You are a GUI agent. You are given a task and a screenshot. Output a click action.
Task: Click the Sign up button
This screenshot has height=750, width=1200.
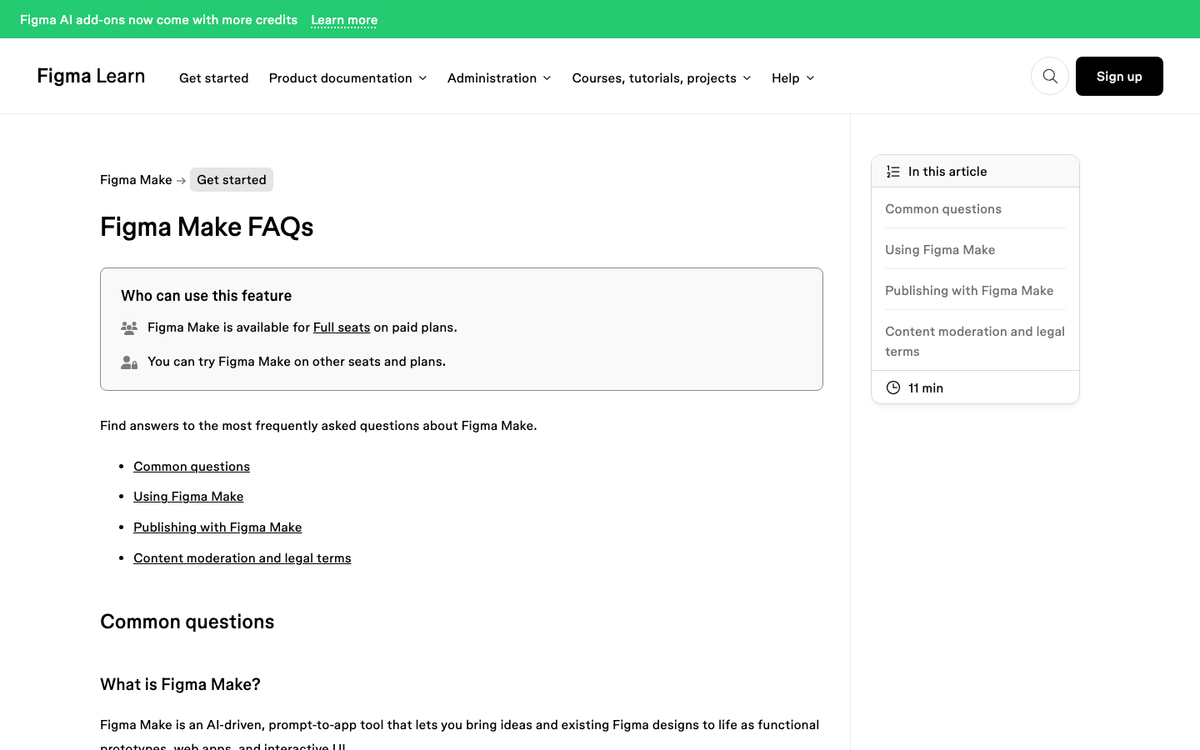tap(1119, 76)
